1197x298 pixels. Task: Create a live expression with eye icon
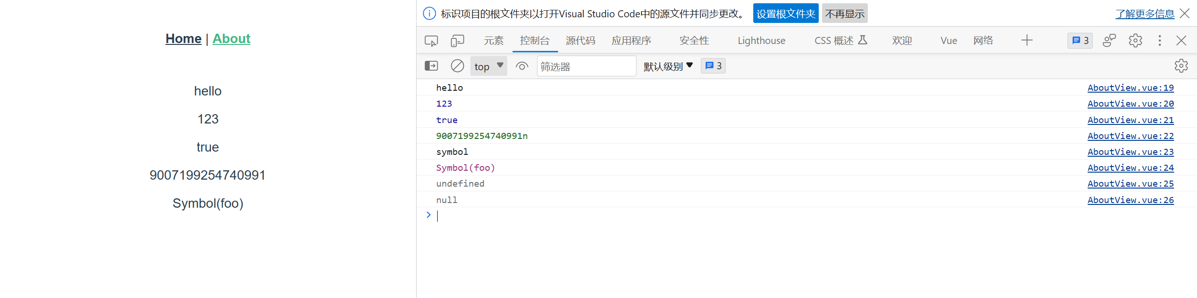(x=522, y=66)
